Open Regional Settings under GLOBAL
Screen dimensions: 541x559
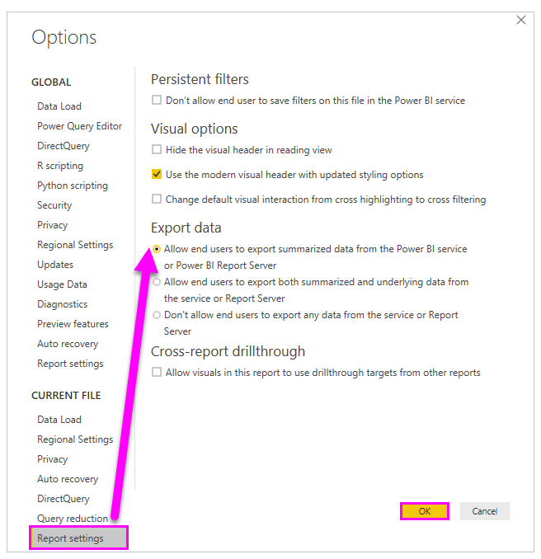75,245
